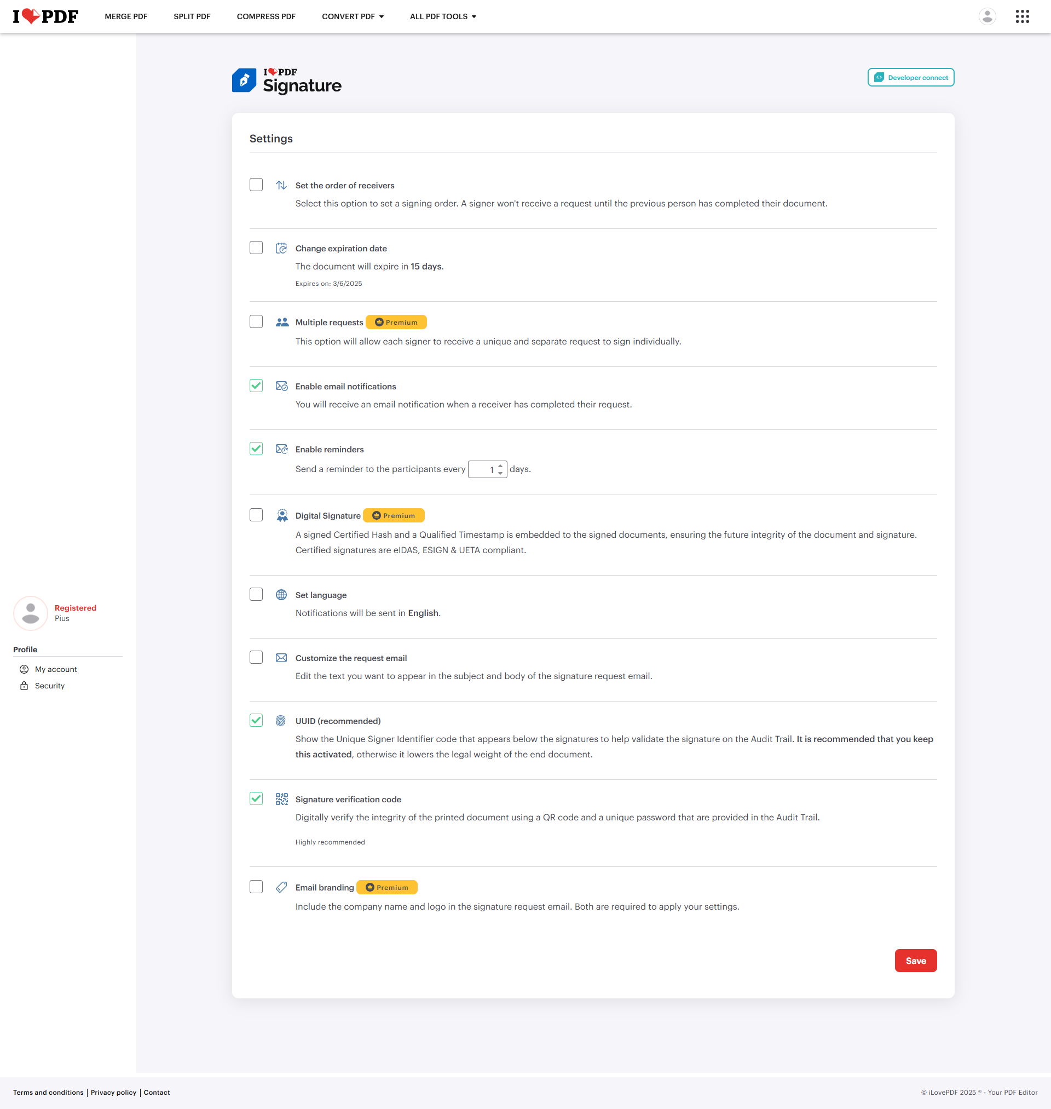1051x1109 pixels.
Task: Go to Compress PDF in navigation bar
Action: tap(266, 16)
